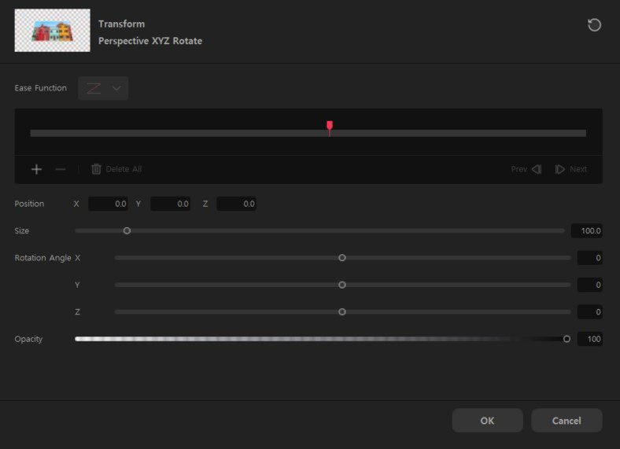Click the Position Z input field

[x=236, y=204]
